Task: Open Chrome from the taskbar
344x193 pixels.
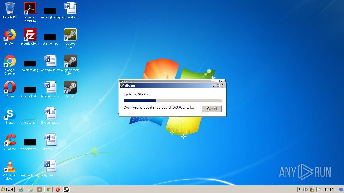Action: click(x=48, y=190)
